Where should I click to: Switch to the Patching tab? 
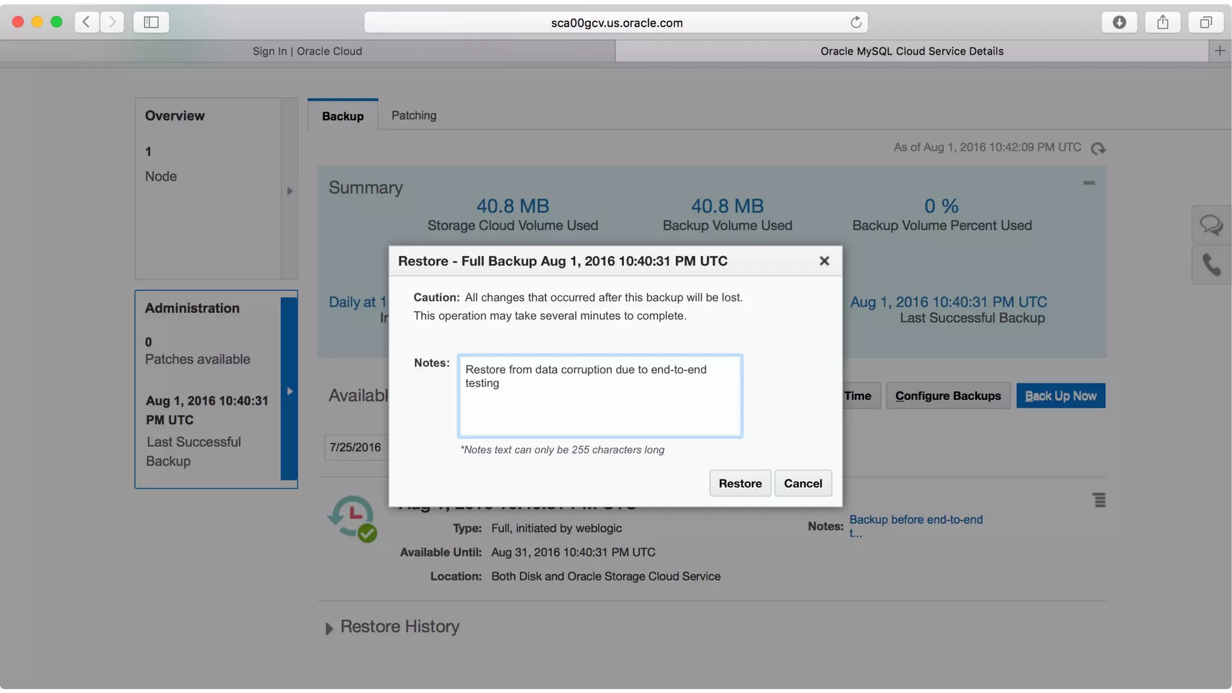414,115
